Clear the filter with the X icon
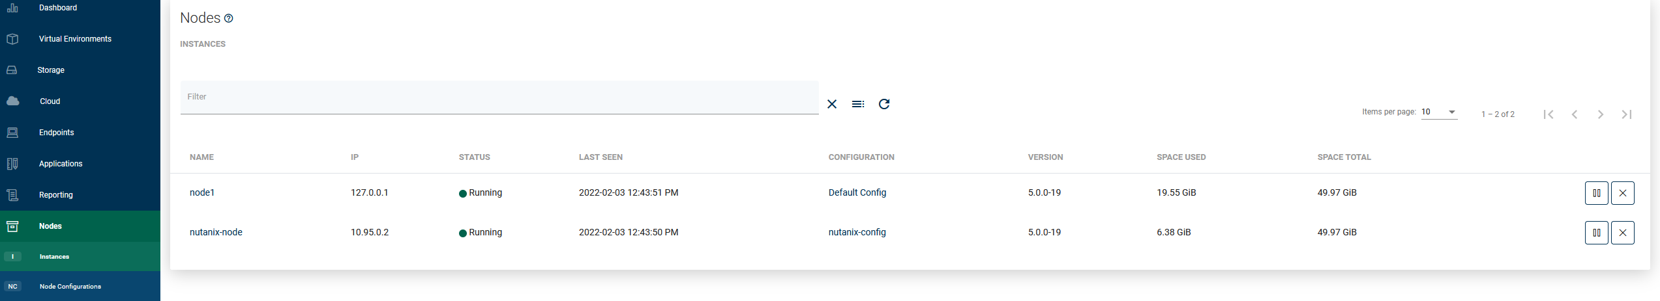Image resolution: width=1660 pixels, height=301 pixels. pyautogui.click(x=832, y=104)
